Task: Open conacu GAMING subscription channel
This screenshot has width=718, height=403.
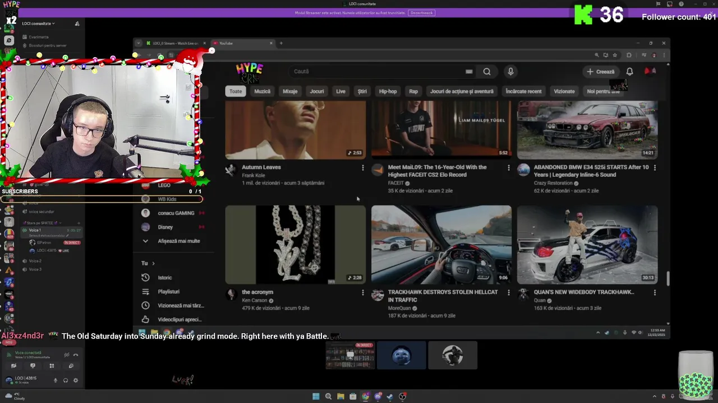Action: point(173,213)
